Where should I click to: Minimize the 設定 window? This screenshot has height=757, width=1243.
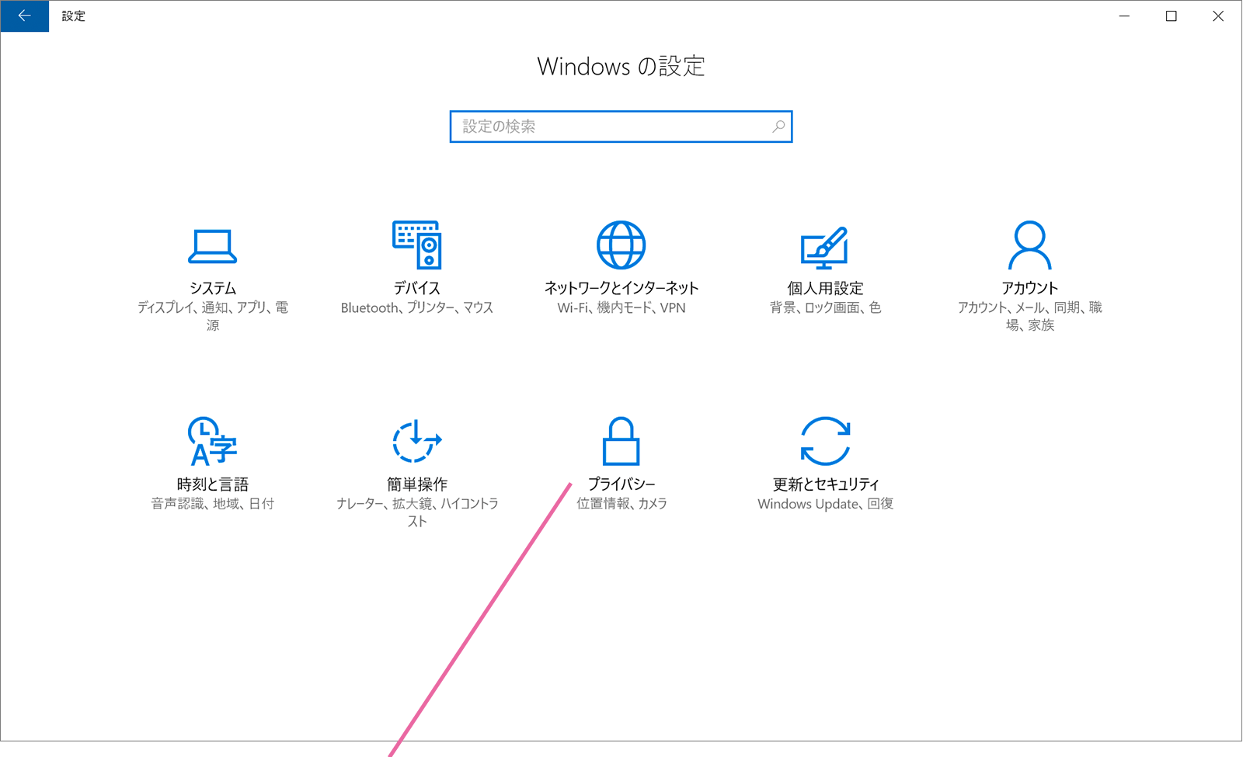(x=1124, y=16)
